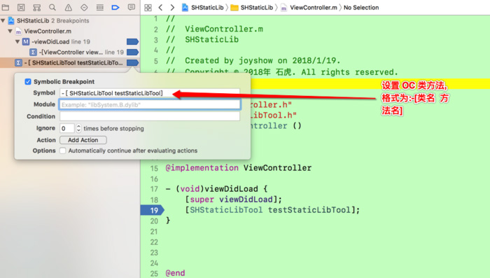The image size is (490, 278).
Task: Click the Condition text field
Action: tap(150, 116)
